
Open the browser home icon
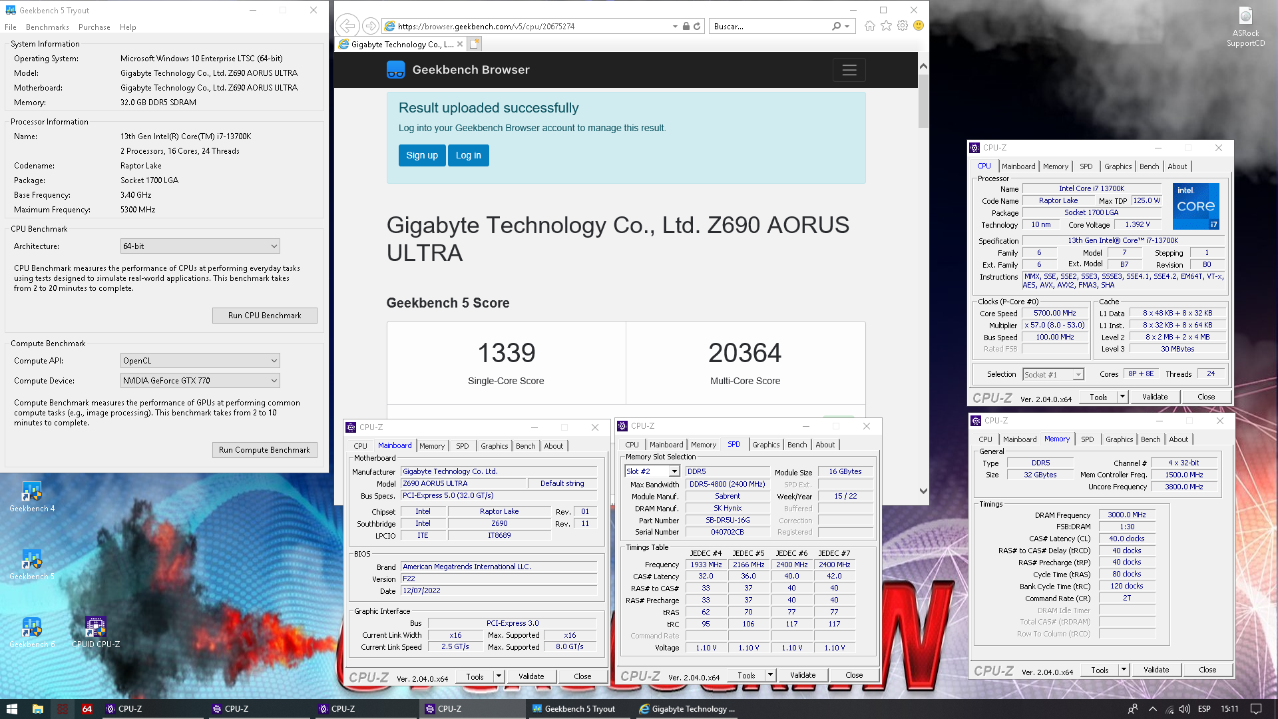point(869,25)
